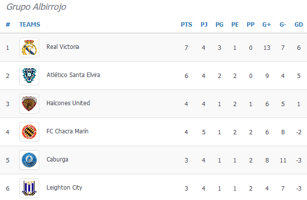
Task: Sort standings by GD column
Action: tap(299, 24)
